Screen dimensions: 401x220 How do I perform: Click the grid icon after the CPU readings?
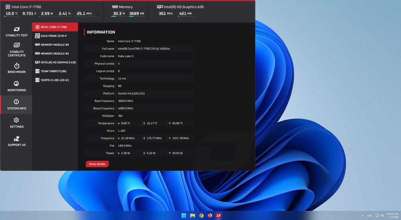[x=98, y=14]
